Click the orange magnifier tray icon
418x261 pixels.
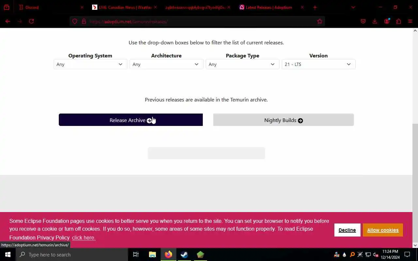352,254
